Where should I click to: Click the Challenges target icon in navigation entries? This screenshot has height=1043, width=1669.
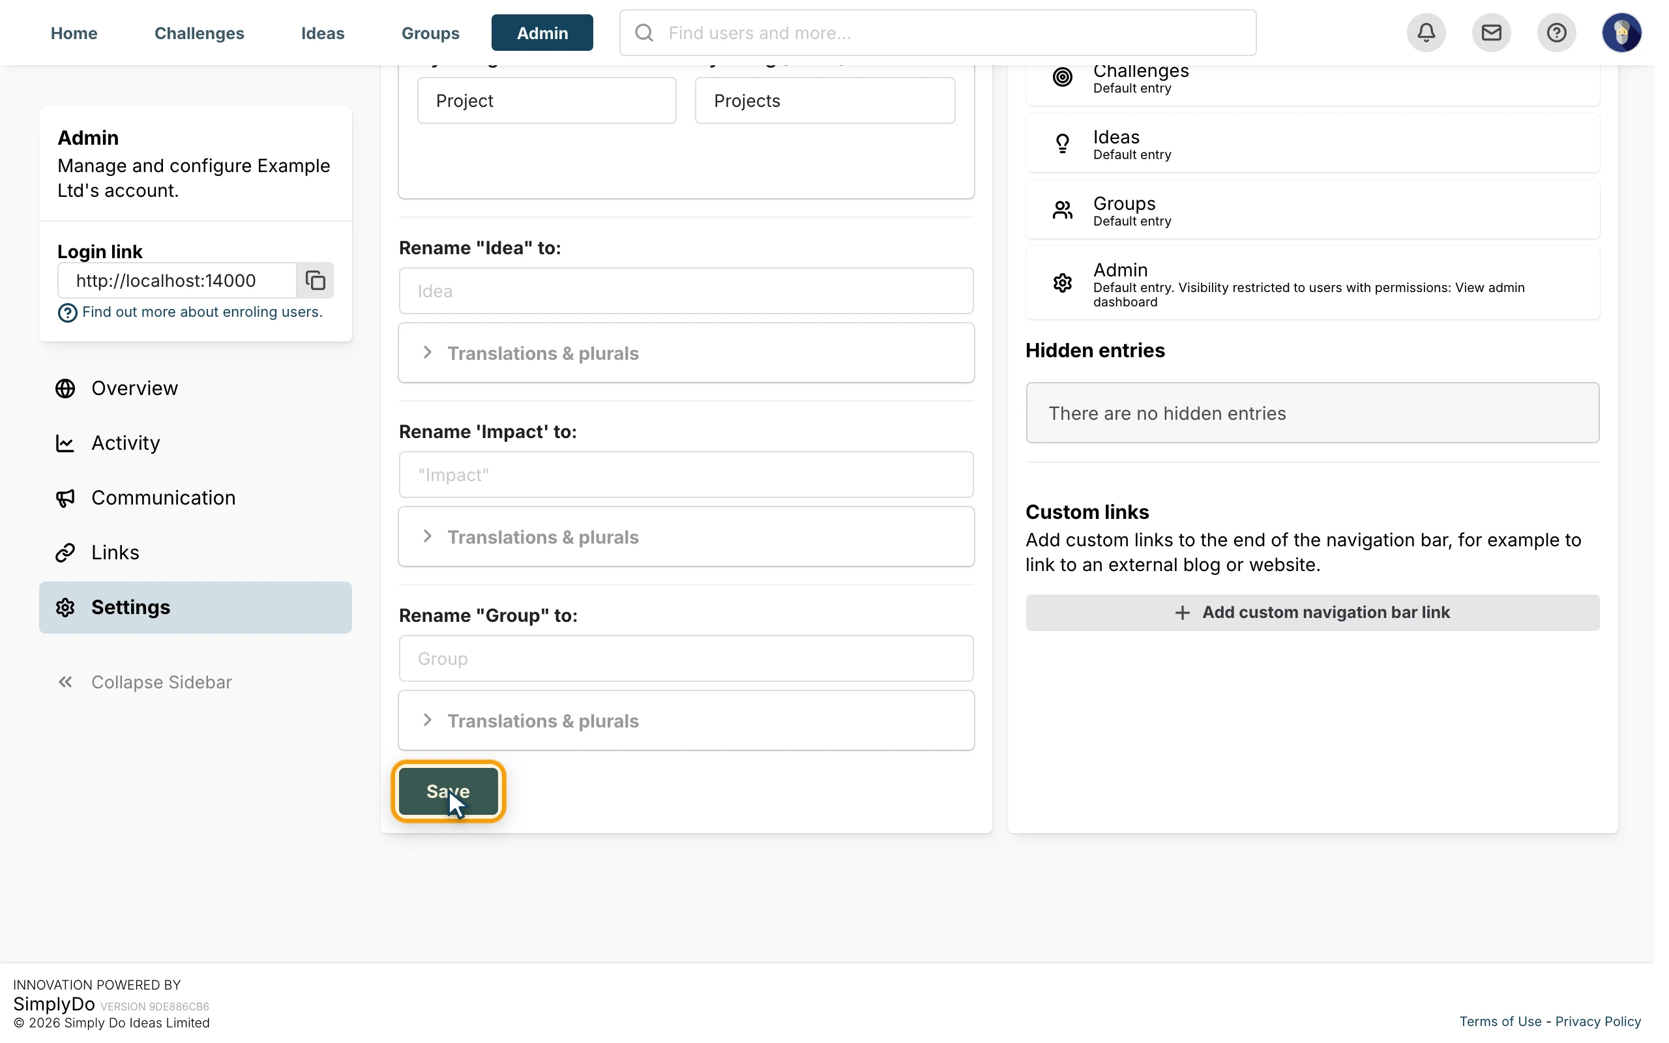[1062, 76]
